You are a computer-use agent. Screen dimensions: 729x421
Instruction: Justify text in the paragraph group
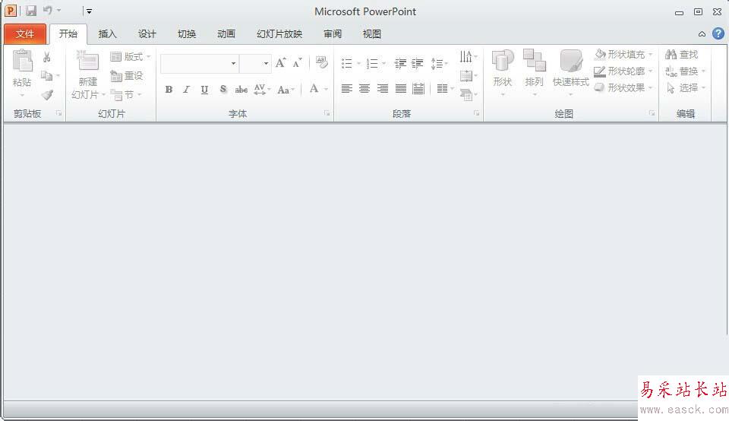coord(401,88)
